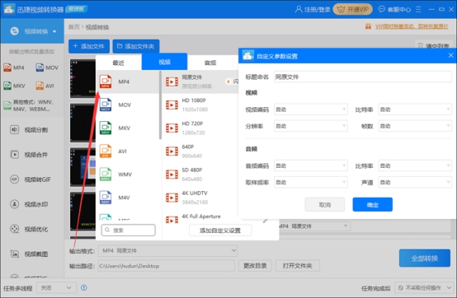Switch to the 视频 tab
The height and width of the screenshot is (298, 457).
pyautogui.click(x=164, y=62)
